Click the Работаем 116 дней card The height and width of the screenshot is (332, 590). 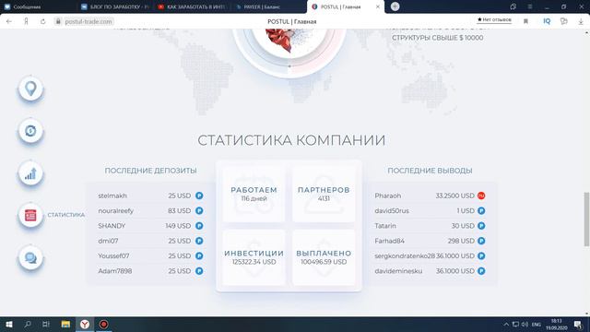[x=254, y=194]
